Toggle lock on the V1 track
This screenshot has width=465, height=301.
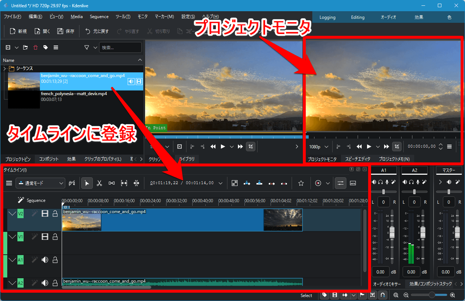point(55,237)
